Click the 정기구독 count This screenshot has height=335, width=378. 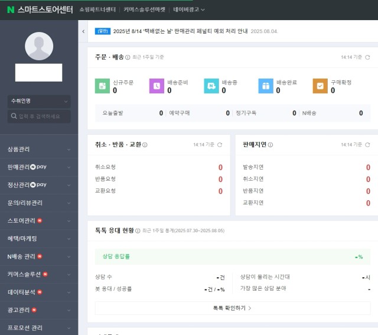pos(294,113)
